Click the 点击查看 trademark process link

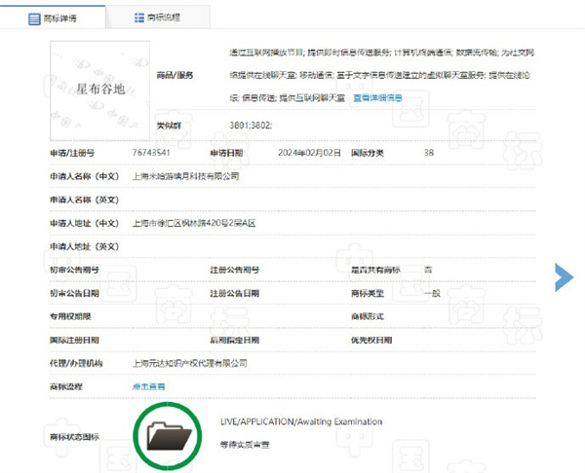pyautogui.click(x=148, y=386)
